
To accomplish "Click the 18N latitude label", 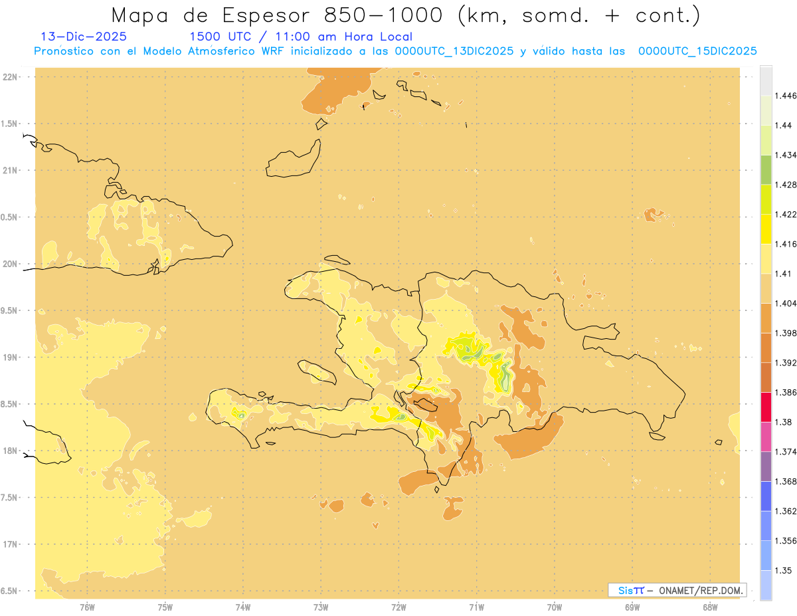I will (11, 451).
